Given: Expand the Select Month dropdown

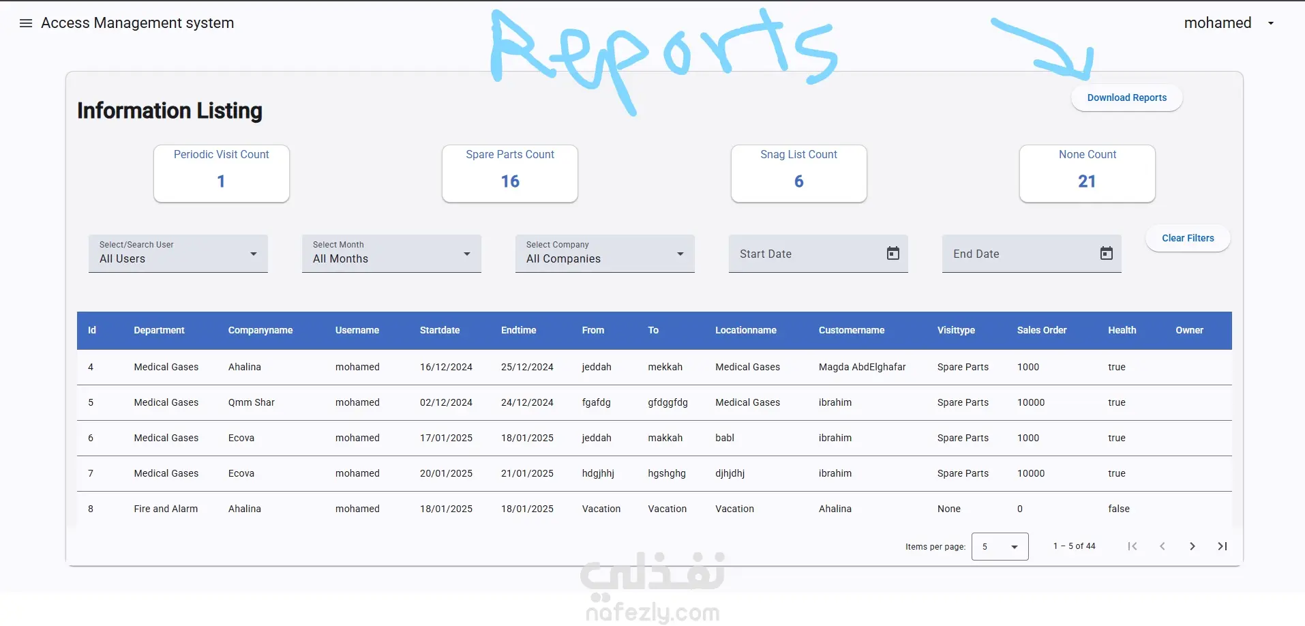Looking at the screenshot, I should (x=391, y=254).
